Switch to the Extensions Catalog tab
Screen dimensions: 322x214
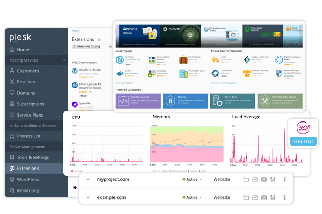point(86,47)
